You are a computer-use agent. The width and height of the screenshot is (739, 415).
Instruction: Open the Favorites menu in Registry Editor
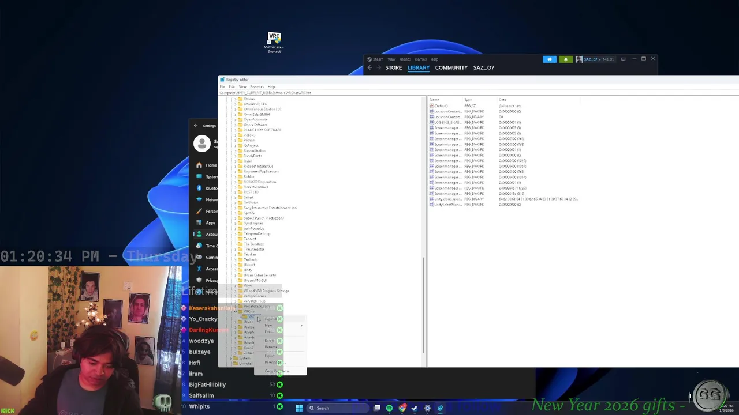tap(257, 86)
